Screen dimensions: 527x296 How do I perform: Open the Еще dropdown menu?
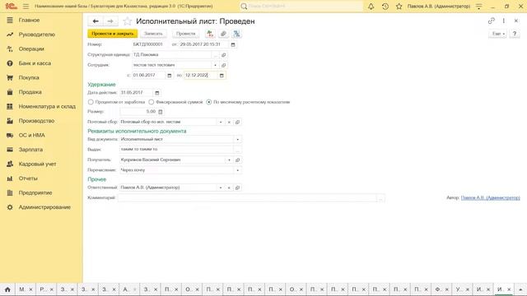point(497,34)
